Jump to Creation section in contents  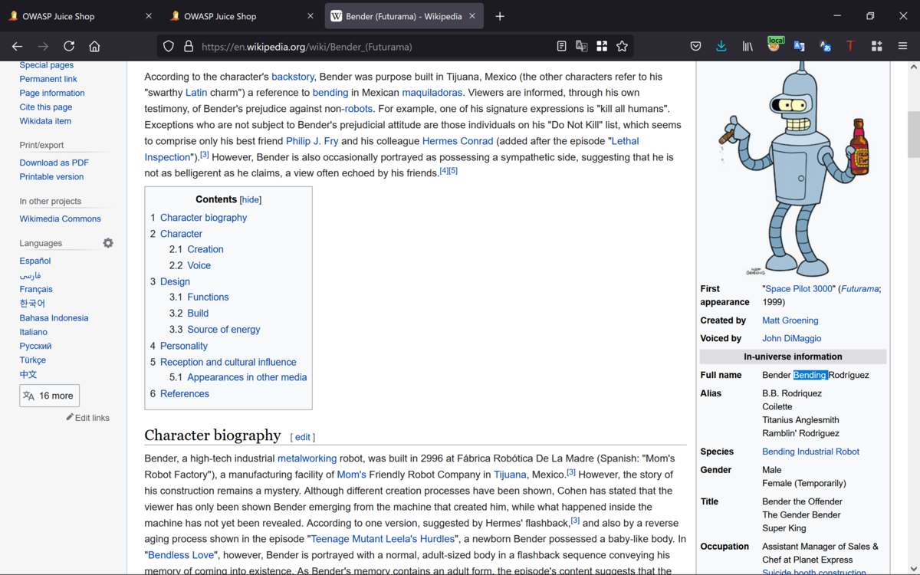point(205,249)
